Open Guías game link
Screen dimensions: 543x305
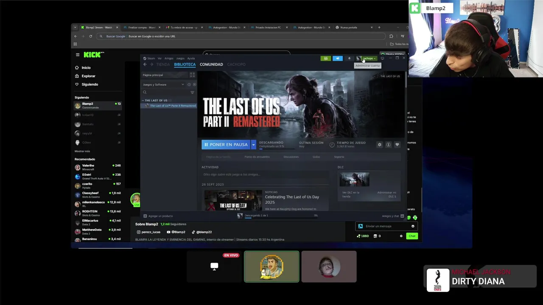(316, 157)
